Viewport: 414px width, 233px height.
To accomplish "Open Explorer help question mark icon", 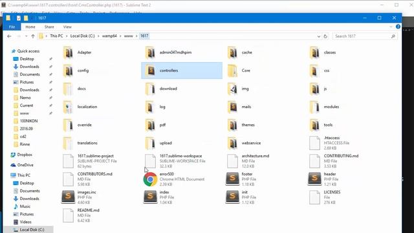I will (x=398, y=27).
